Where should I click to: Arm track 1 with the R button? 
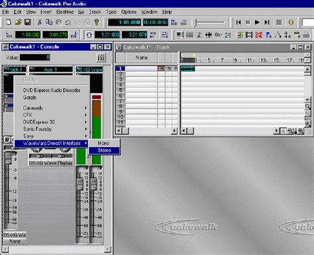[x=175, y=69]
